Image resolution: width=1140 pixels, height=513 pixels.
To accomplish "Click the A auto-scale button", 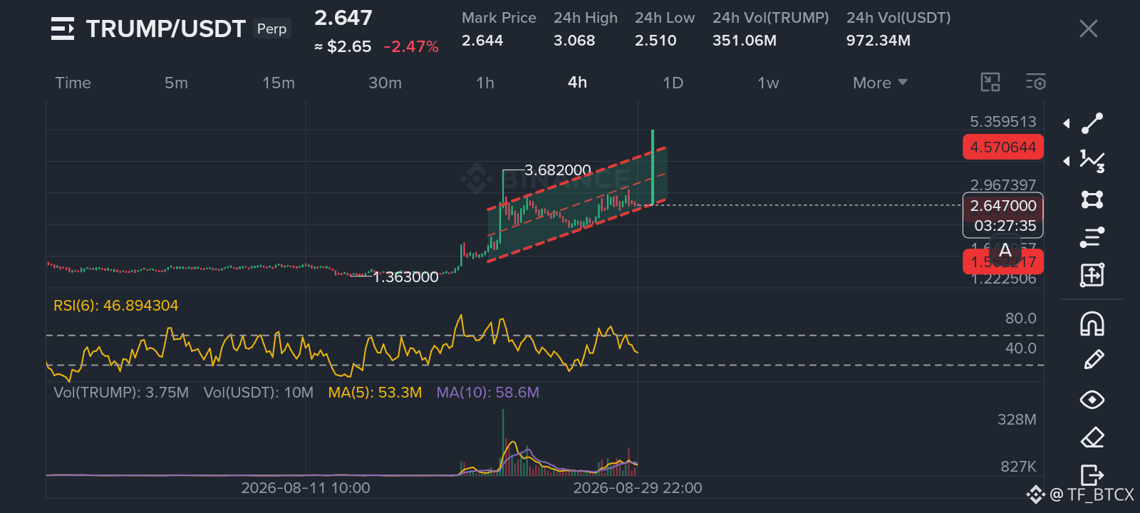I will [1005, 251].
